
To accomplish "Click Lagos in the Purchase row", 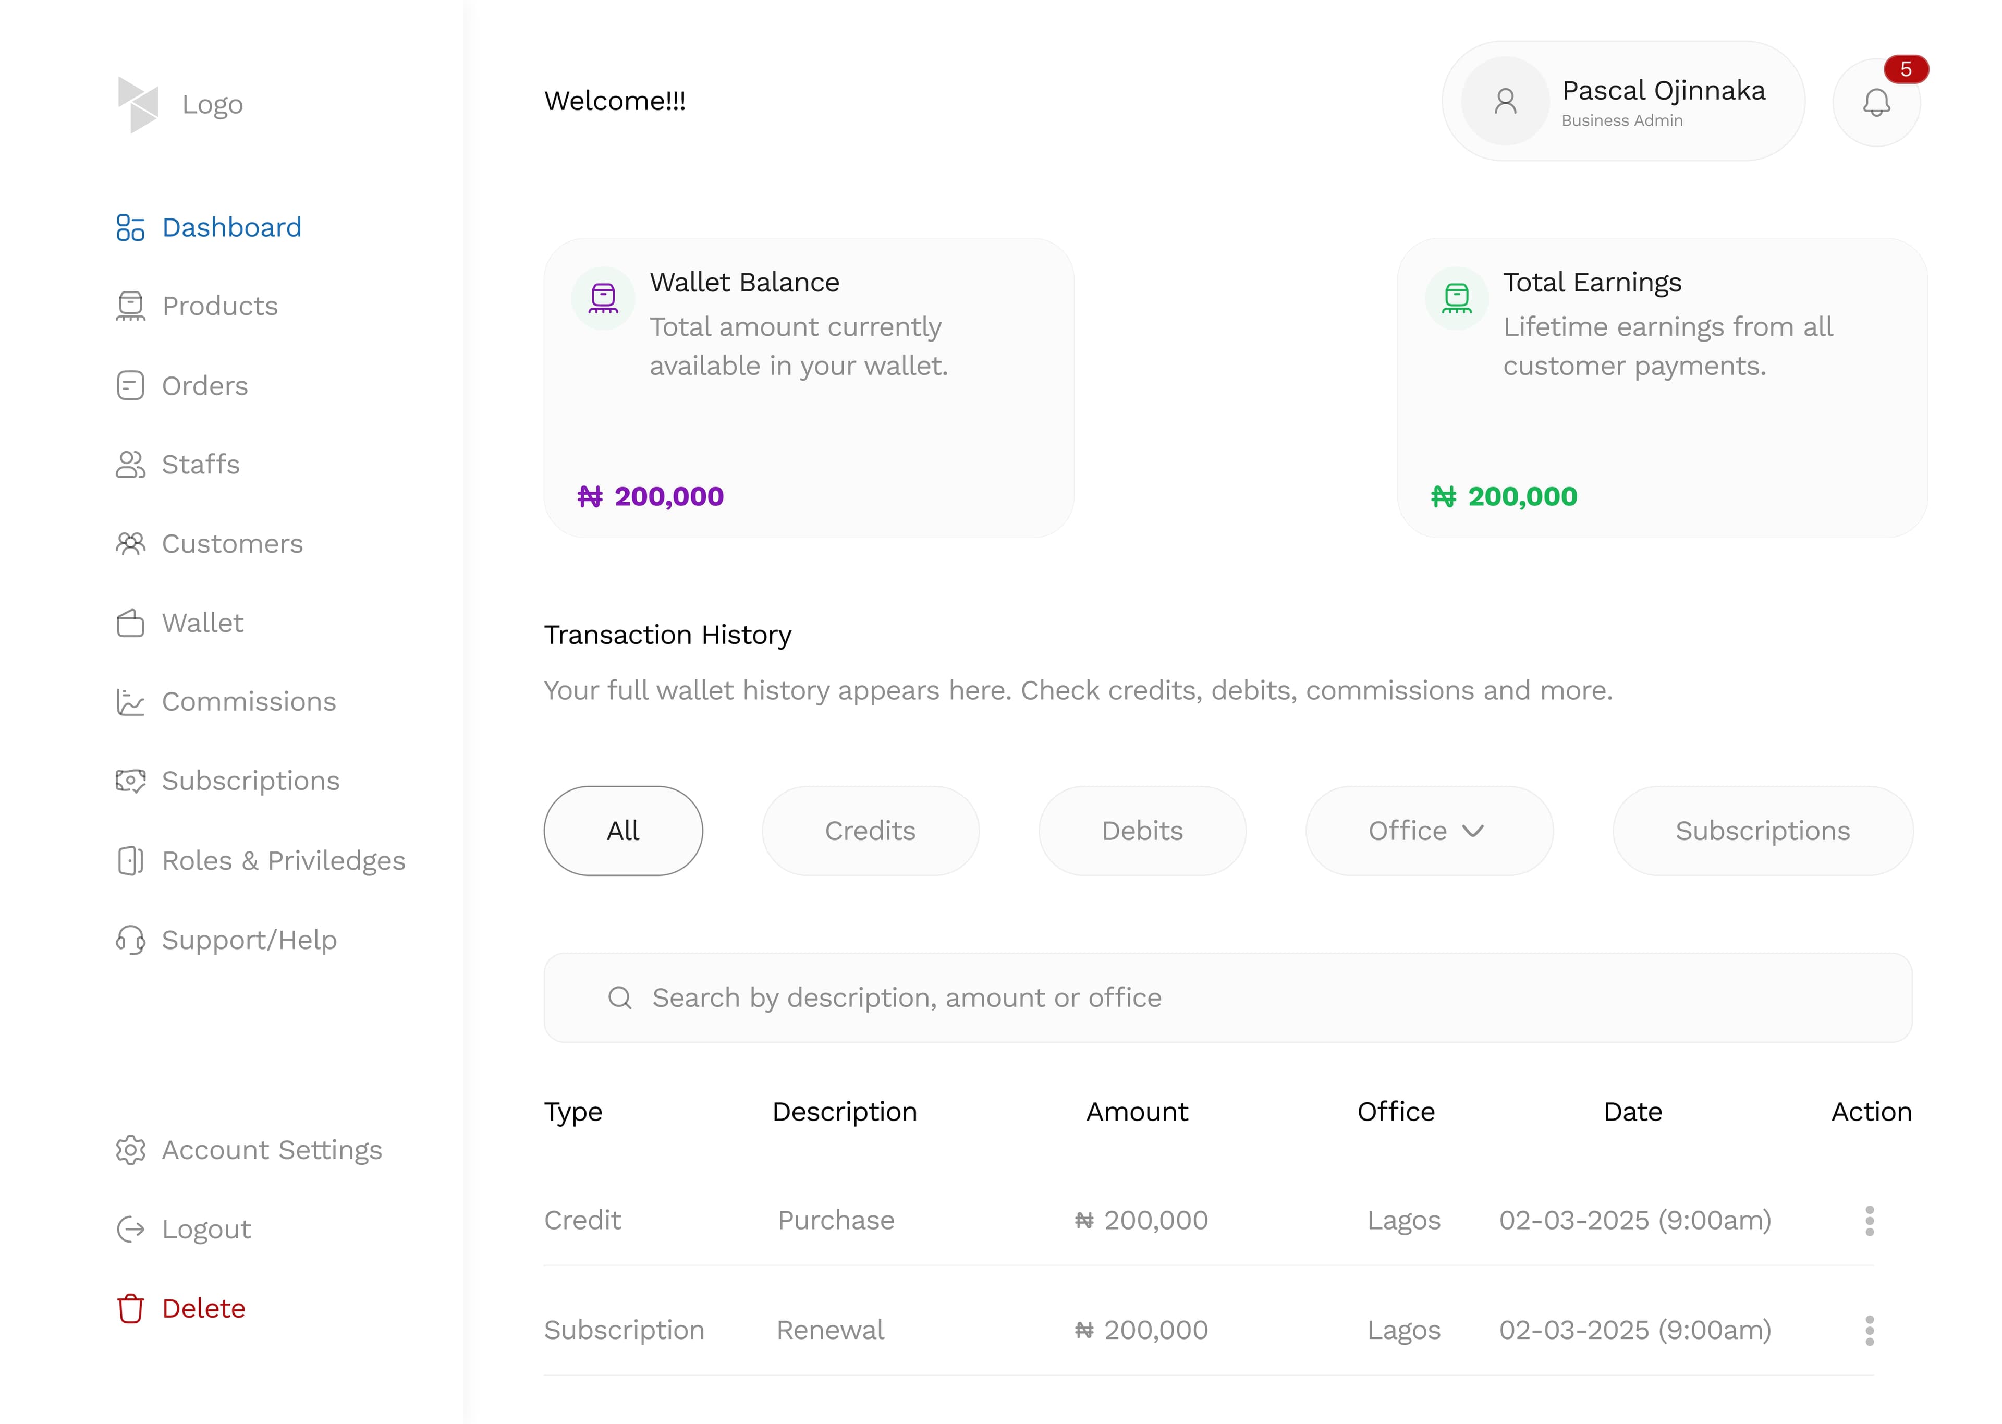I will pyautogui.click(x=1404, y=1221).
